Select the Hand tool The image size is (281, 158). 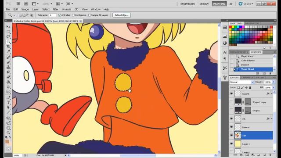click(8, 128)
